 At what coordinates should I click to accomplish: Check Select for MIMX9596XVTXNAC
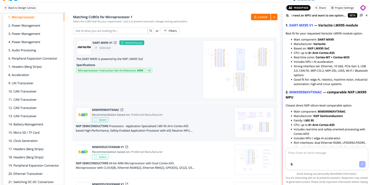pyautogui.click(x=100, y=120)
